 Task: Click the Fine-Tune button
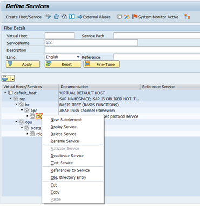(102, 64)
